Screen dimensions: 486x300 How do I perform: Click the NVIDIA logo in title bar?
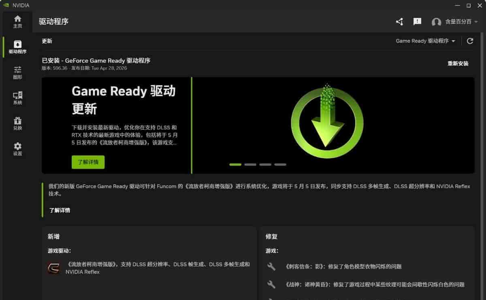tap(6, 5)
